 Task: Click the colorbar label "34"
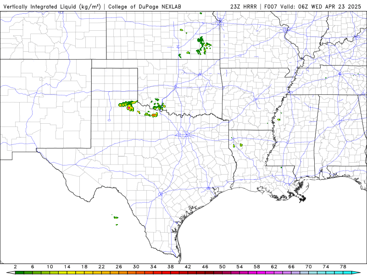click(x=153, y=267)
